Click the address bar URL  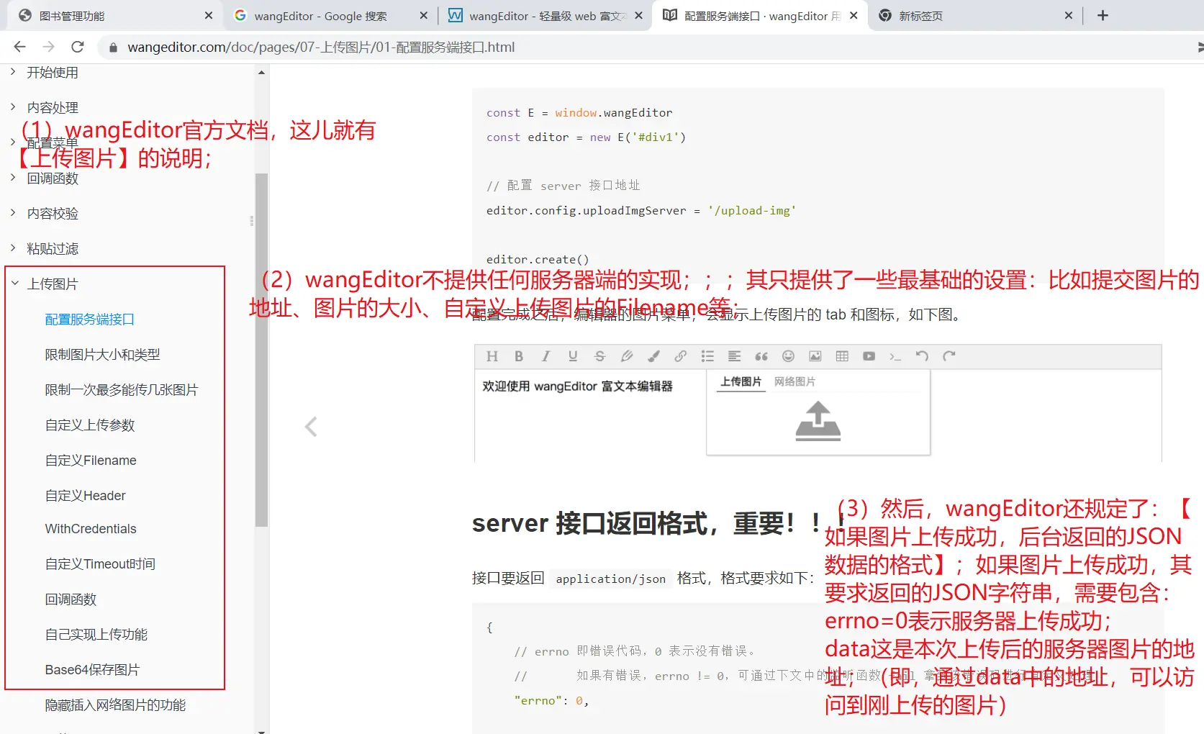321,47
